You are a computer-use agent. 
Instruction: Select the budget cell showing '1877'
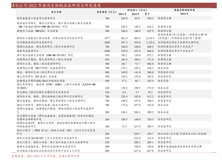pyautogui.click(x=107, y=38)
